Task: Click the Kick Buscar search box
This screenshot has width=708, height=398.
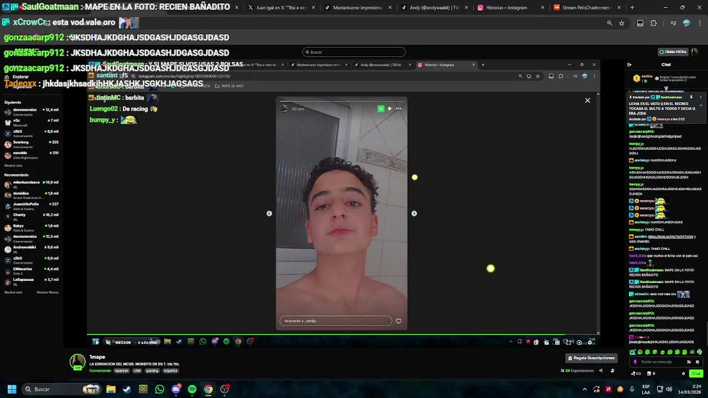Action: [354, 52]
